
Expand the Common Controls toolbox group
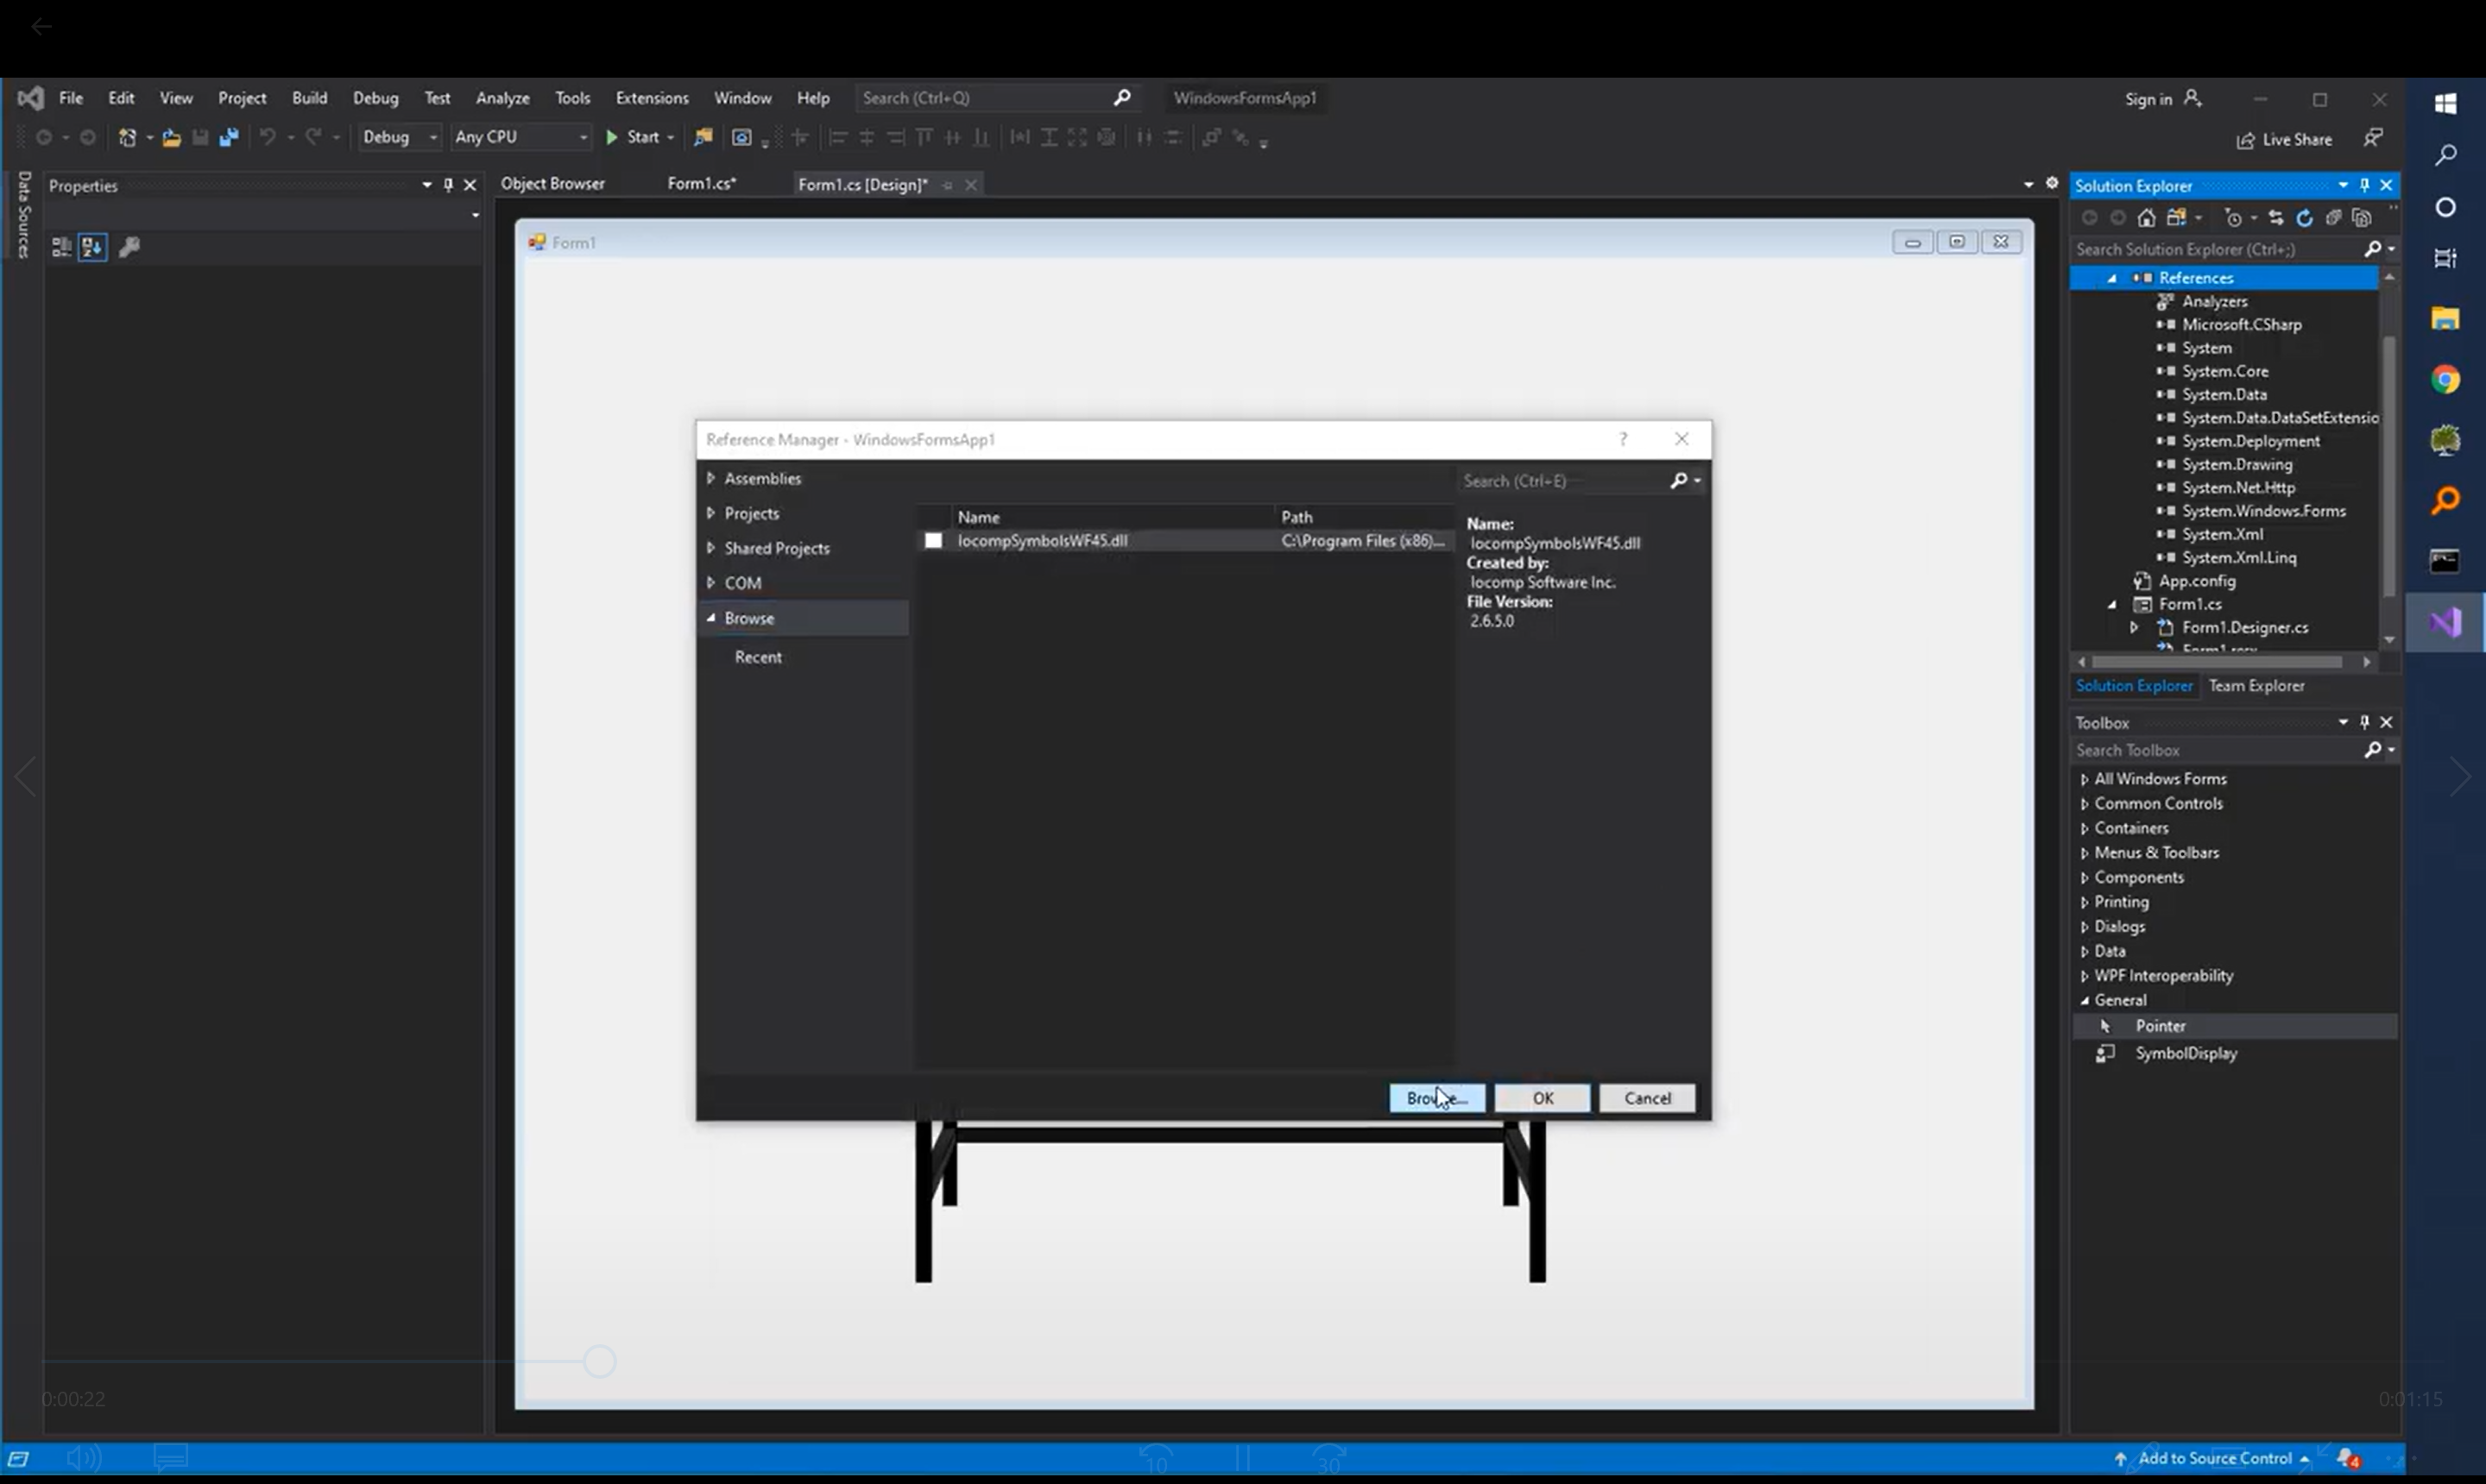click(x=2084, y=803)
